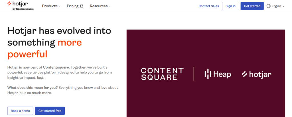Expand the Resources dropdown chevron
292x117 pixels.
click(x=110, y=6)
